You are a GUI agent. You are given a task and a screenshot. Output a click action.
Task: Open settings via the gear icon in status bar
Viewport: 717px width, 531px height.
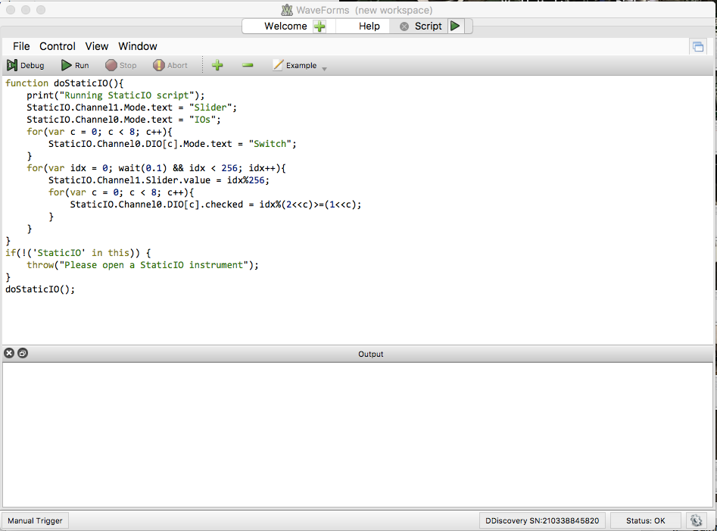(696, 520)
